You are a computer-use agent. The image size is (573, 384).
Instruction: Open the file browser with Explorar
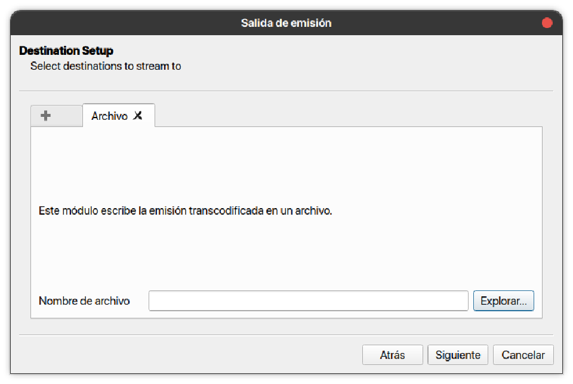click(503, 301)
